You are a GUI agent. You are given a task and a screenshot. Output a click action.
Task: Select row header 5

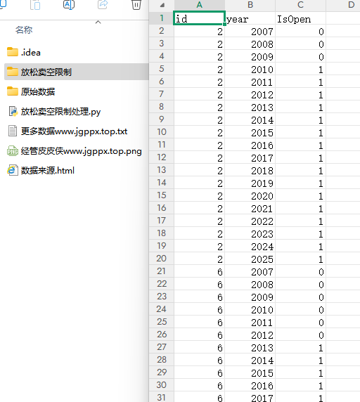[x=161, y=69]
